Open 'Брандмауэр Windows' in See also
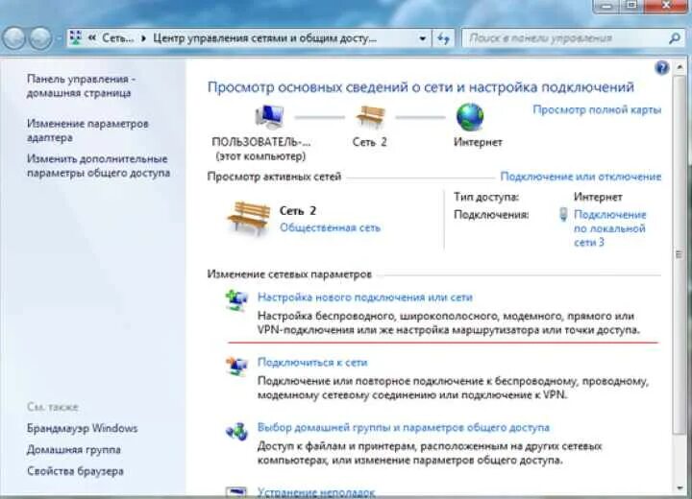This screenshot has height=499, width=692. 82,428
